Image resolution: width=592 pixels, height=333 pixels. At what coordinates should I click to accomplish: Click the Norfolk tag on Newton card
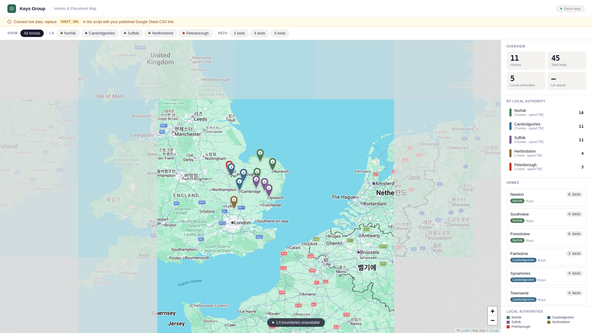(x=517, y=201)
